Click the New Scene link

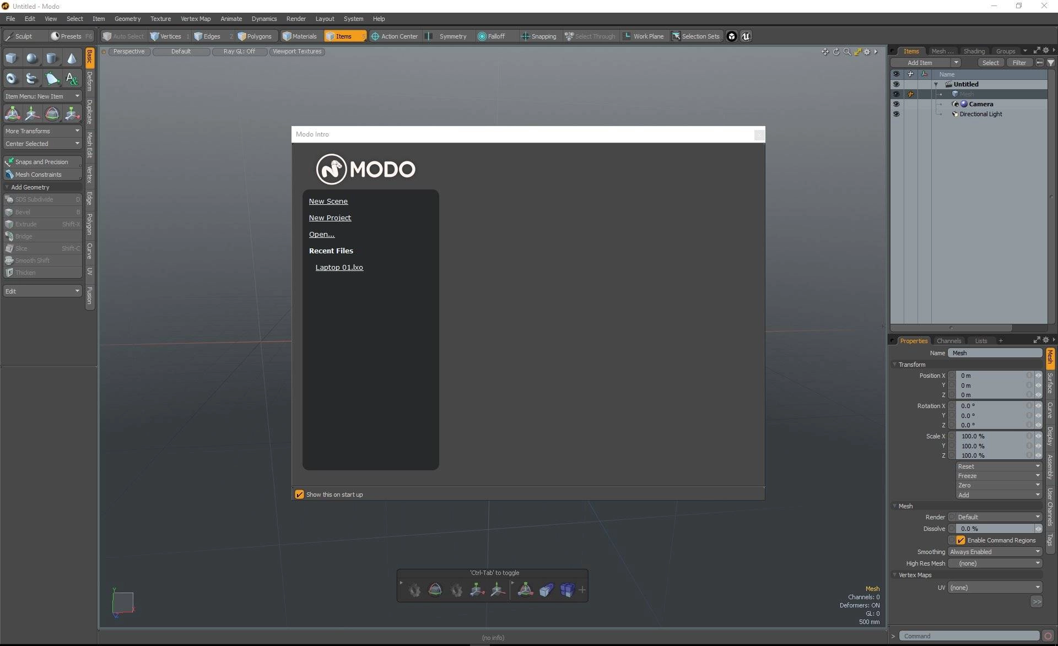click(x=328, y=202)
